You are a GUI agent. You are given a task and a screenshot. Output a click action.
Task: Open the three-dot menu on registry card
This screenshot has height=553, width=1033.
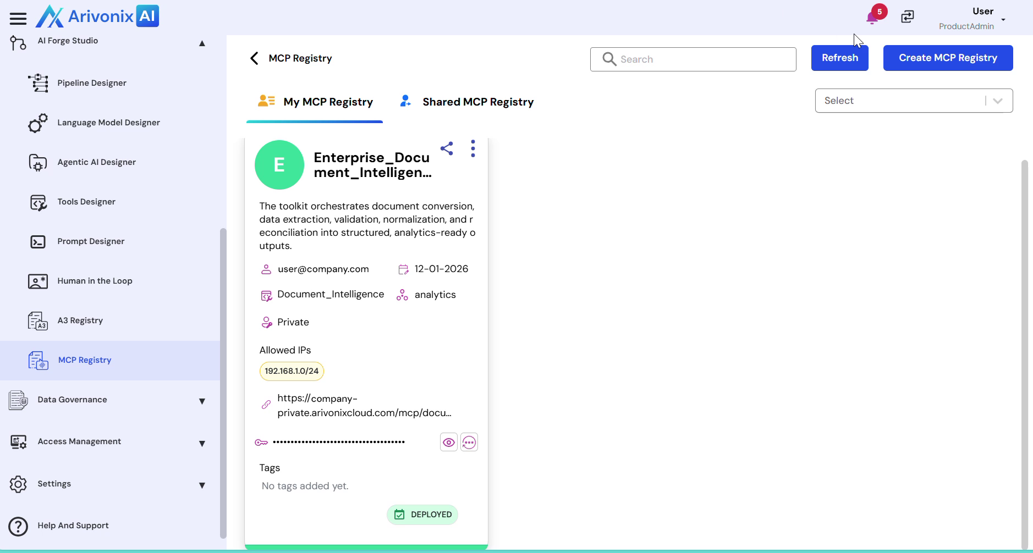pos(473,148)
